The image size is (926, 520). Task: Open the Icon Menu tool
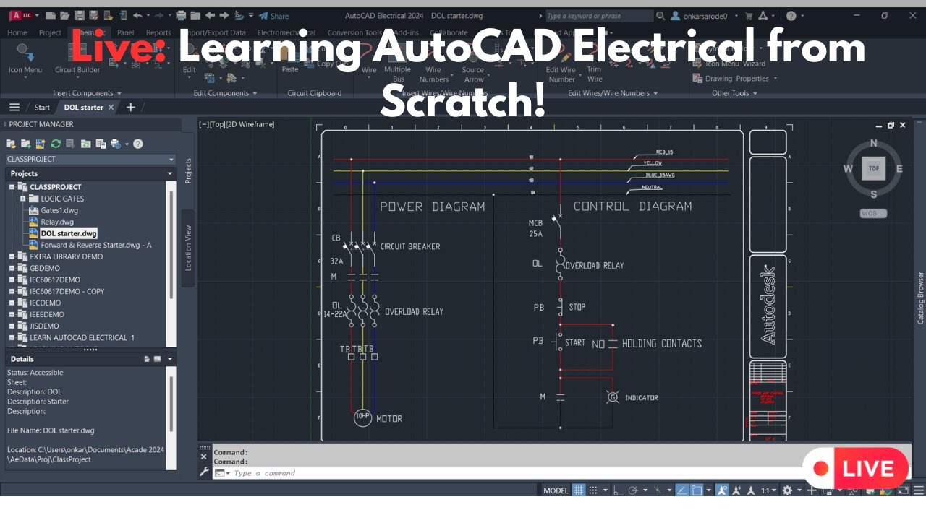[x=25, y=59]
